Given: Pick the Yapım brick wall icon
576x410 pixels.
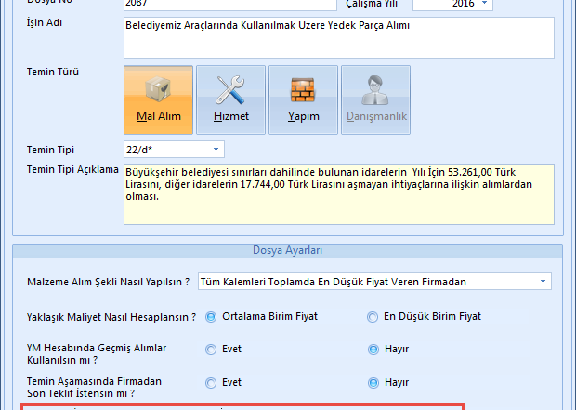Looking at the screenshot, I should 303,90.
